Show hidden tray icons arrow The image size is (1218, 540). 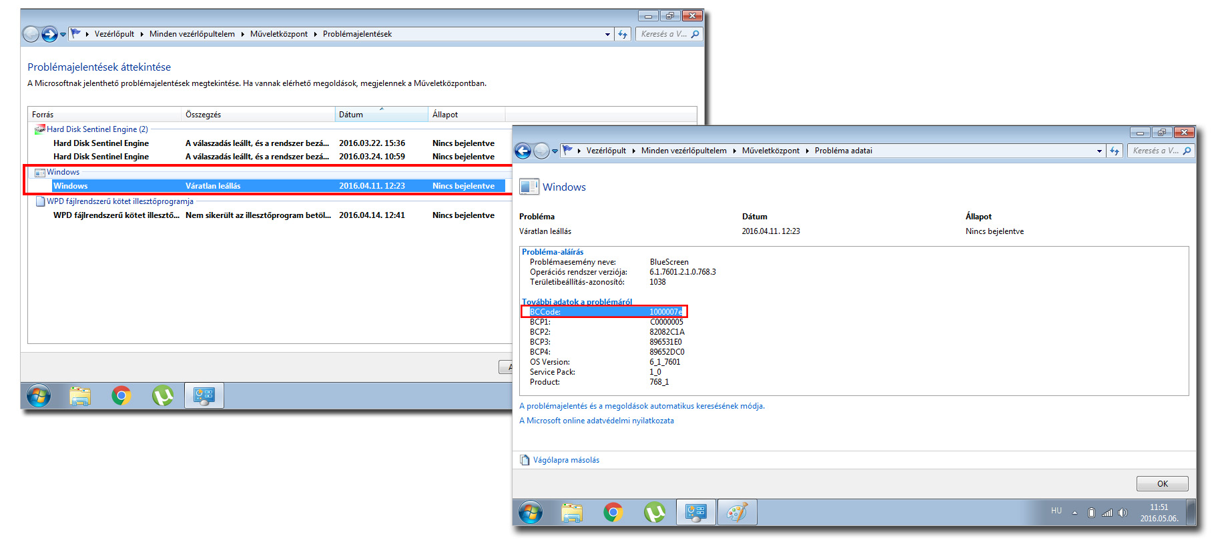pos(1075,513)
